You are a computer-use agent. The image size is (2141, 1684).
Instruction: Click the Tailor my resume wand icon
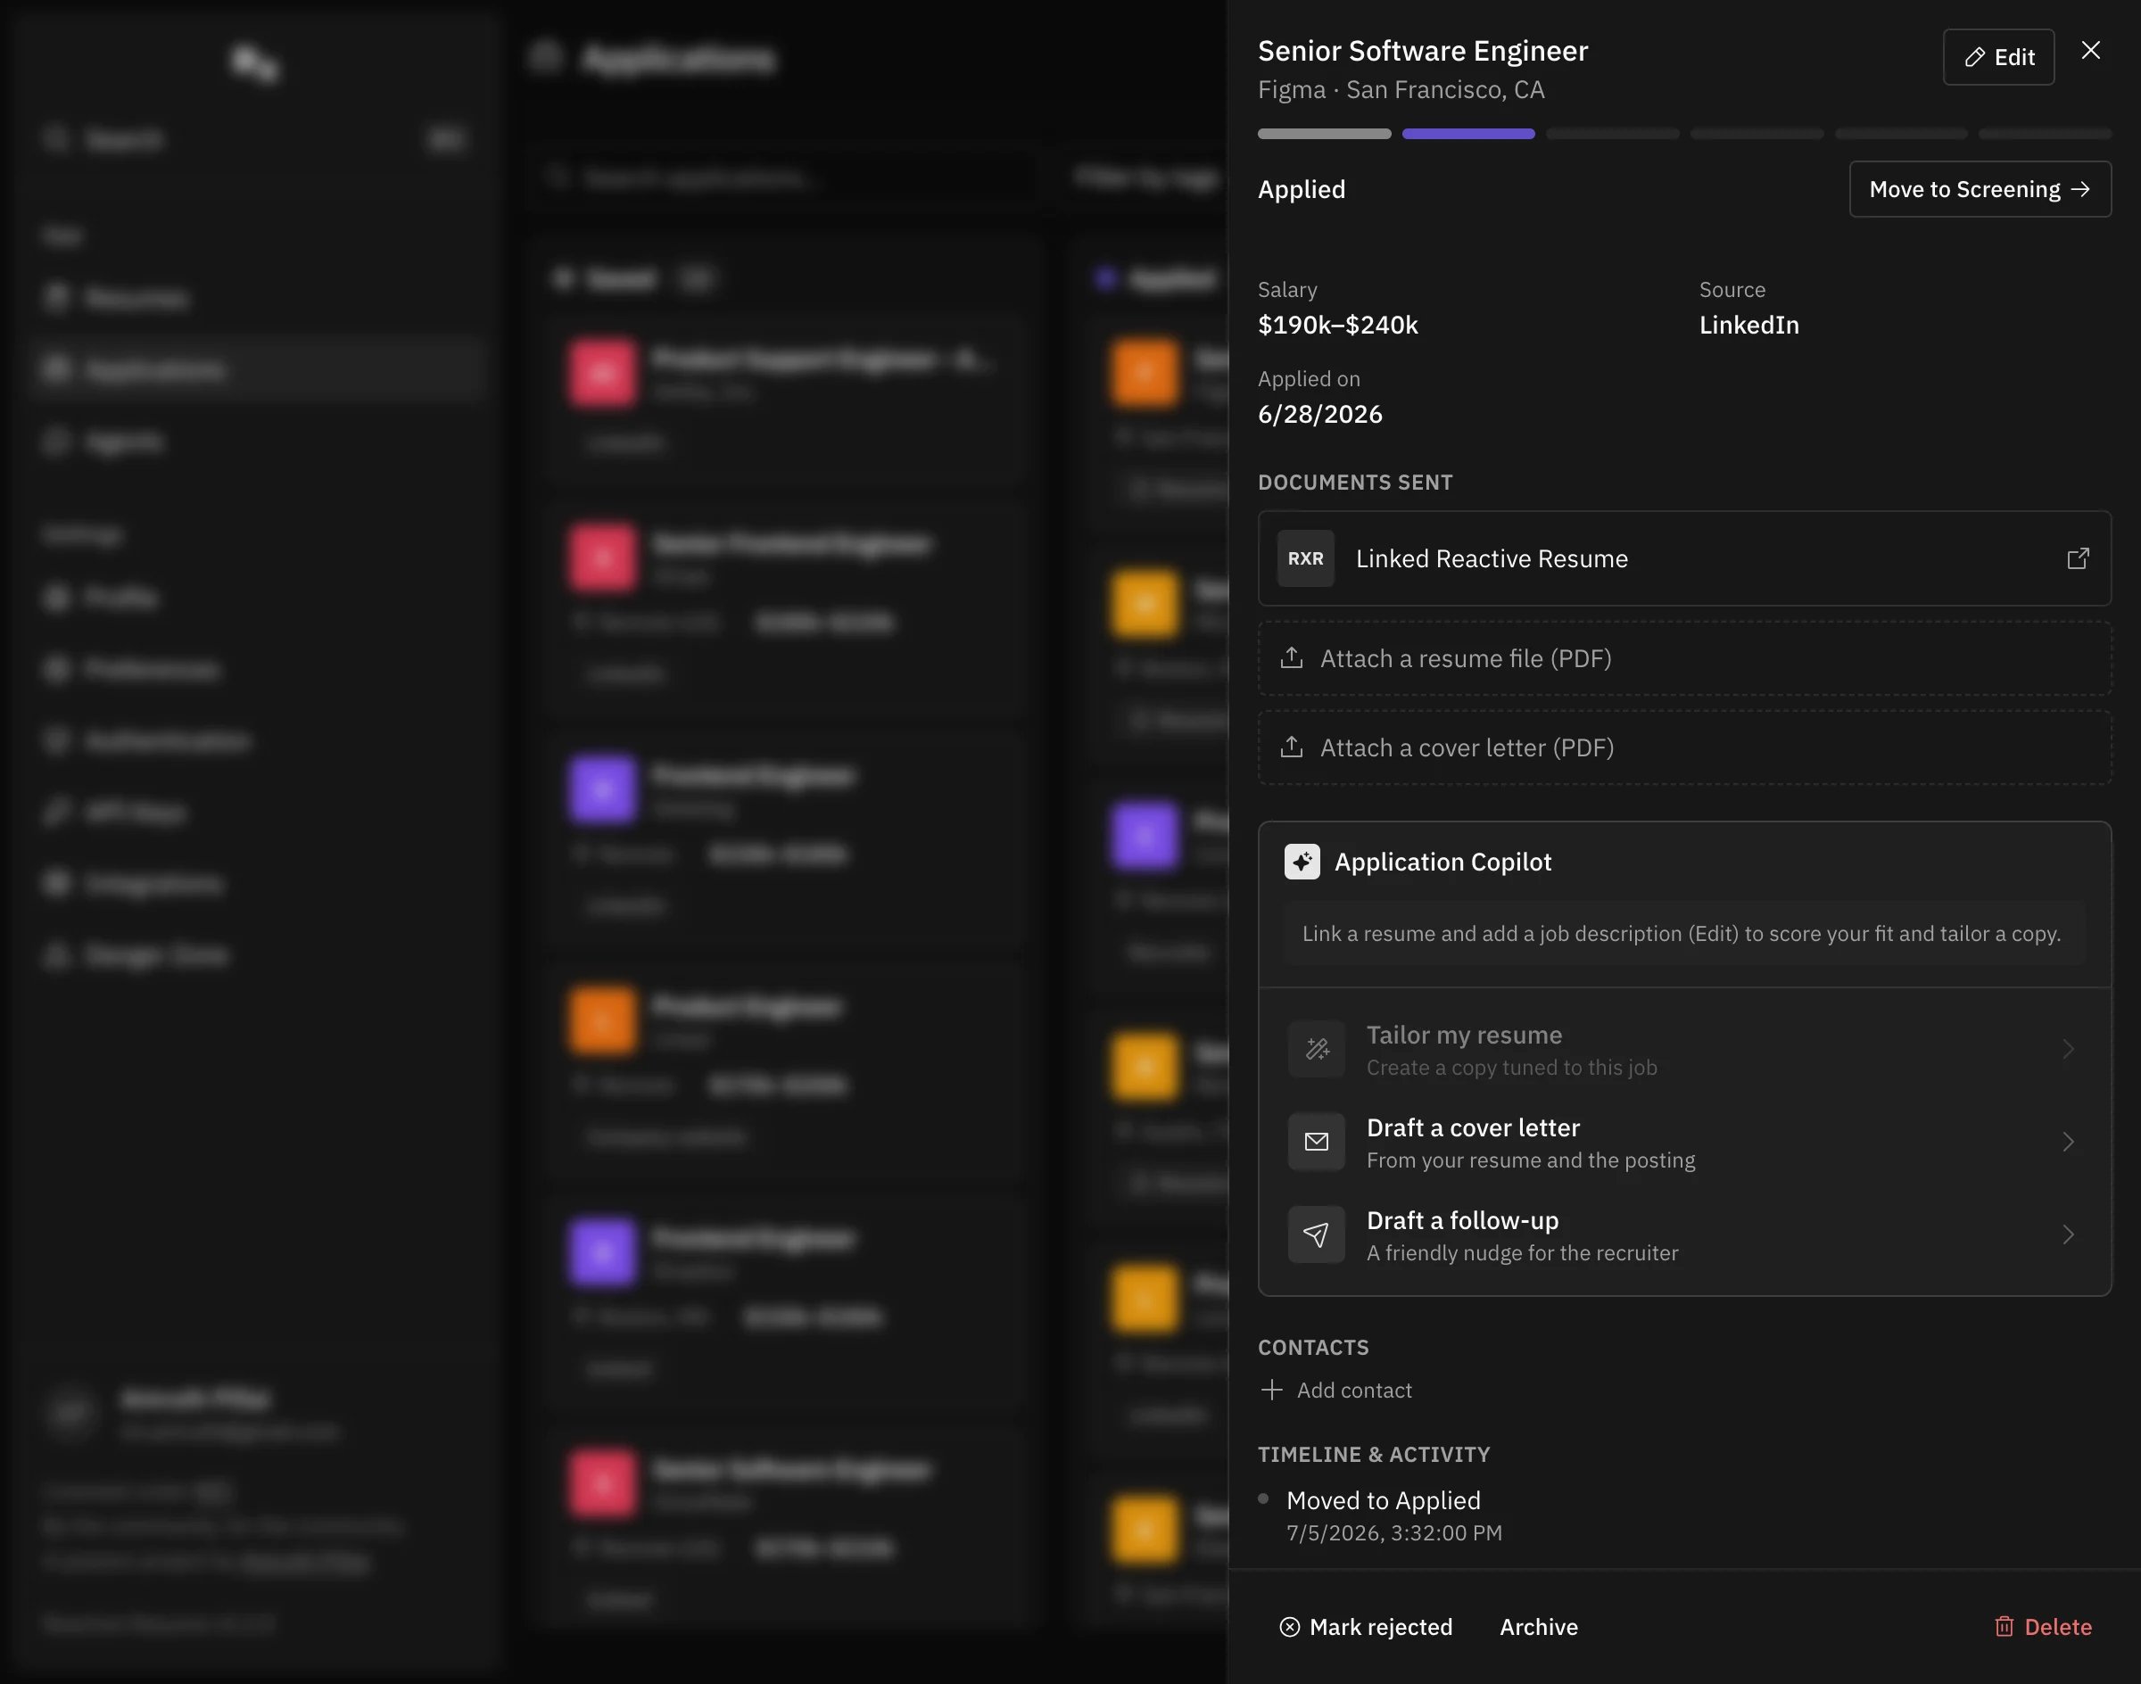(x=1316, y=1049)
